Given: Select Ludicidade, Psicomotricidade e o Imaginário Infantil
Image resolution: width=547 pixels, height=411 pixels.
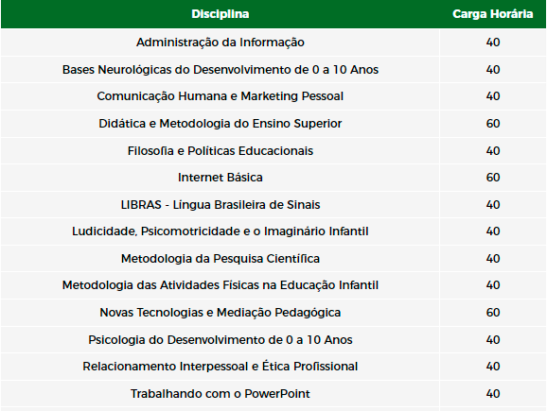Looking at the screenshot, I should 221,231.
